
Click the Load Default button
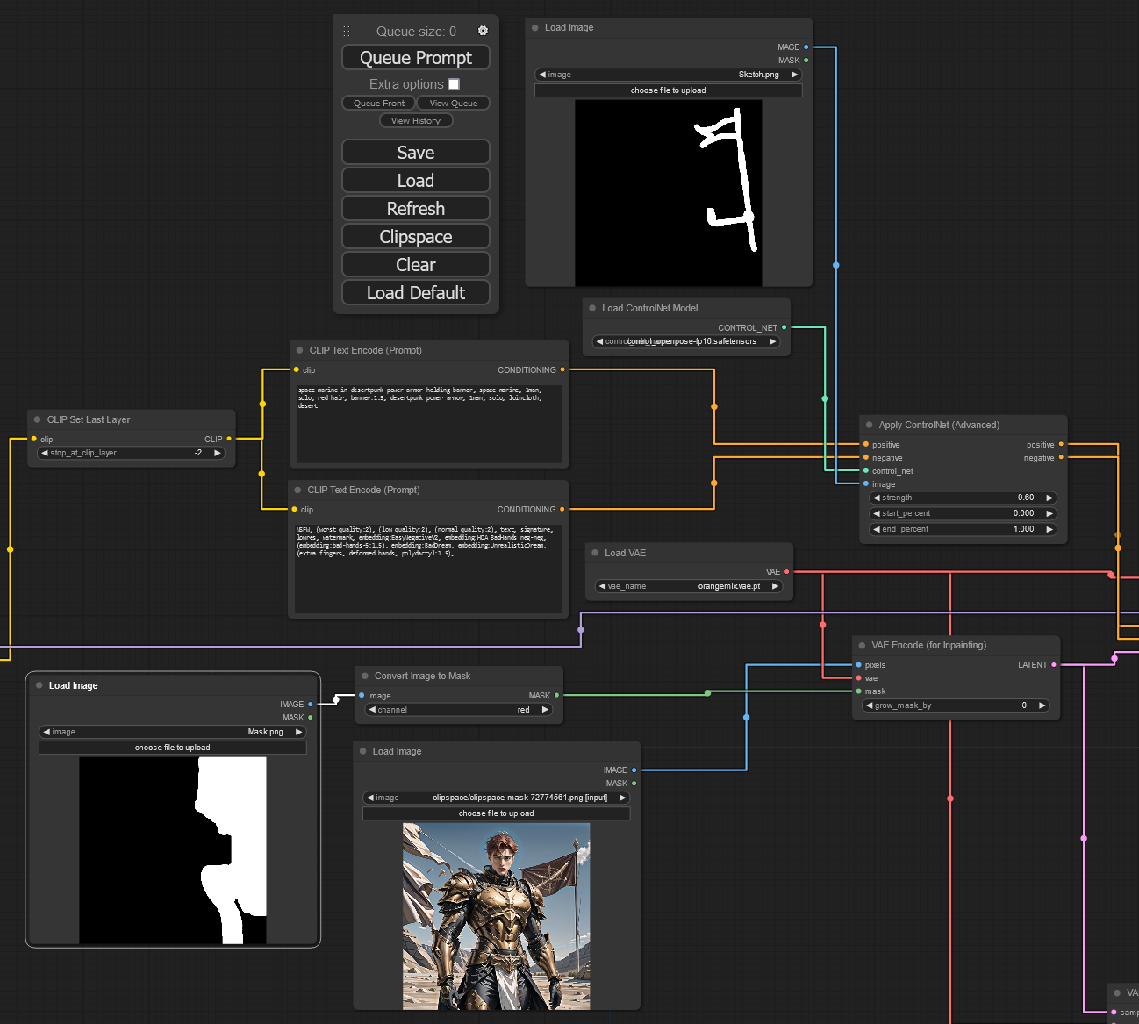pyautogui.click(x=416, y=293)
